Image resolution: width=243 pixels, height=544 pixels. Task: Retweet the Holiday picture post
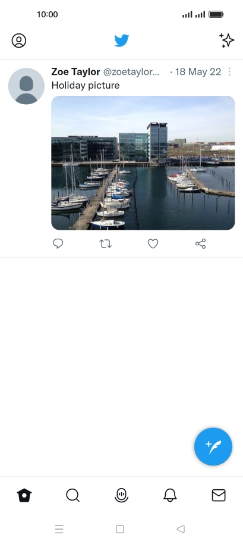click(105, 243)
